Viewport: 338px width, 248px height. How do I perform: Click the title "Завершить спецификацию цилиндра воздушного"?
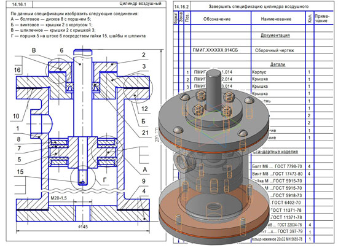[x=259, y=7]
